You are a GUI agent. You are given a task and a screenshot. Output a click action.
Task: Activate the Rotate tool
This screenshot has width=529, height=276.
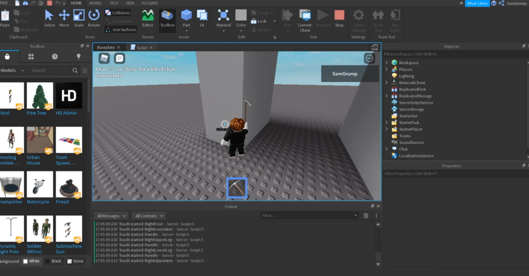[94, 19]
